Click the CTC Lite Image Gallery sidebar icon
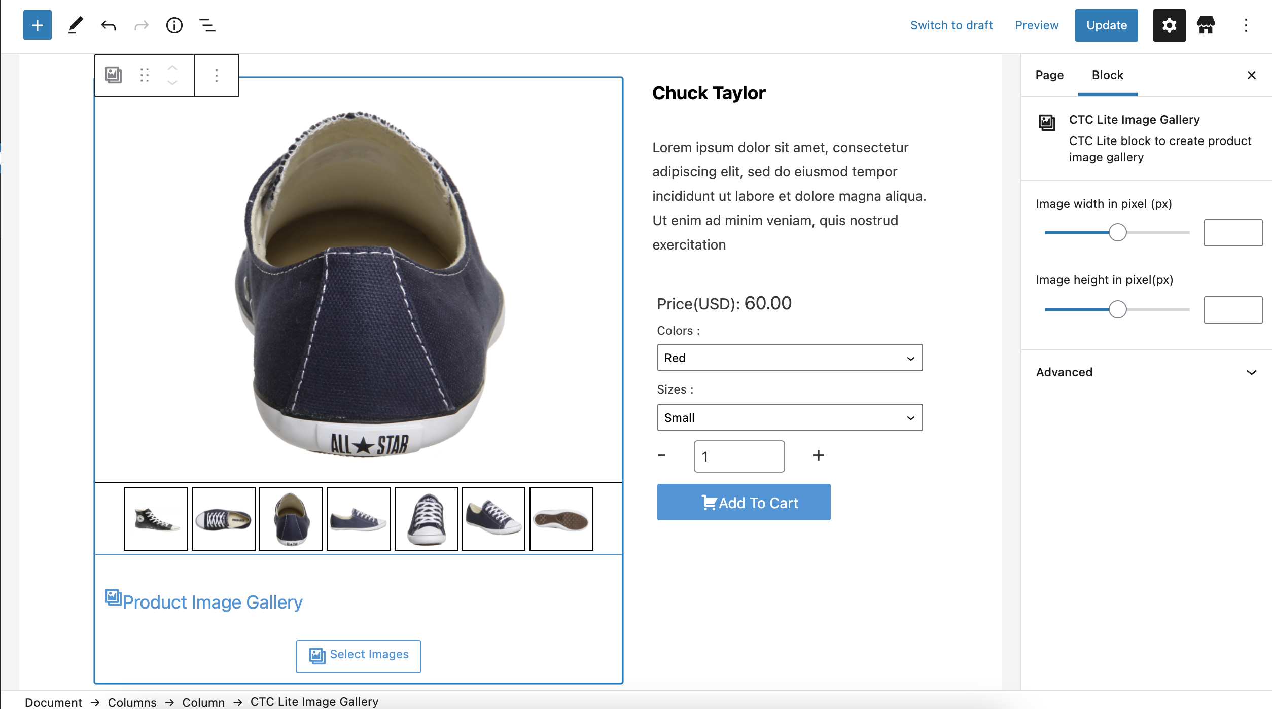The height and width of the screenshot is (709, 1272). (x=1047, y=122)
